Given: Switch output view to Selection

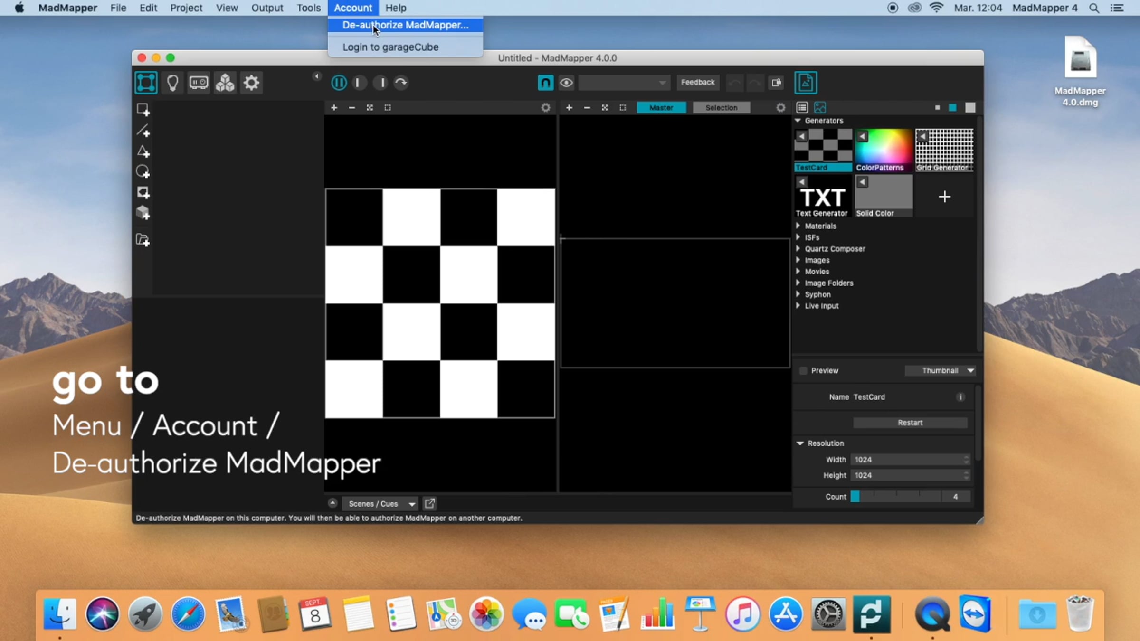Looking at the screenshot, I should pyautogui.click(x=721, y=108).
